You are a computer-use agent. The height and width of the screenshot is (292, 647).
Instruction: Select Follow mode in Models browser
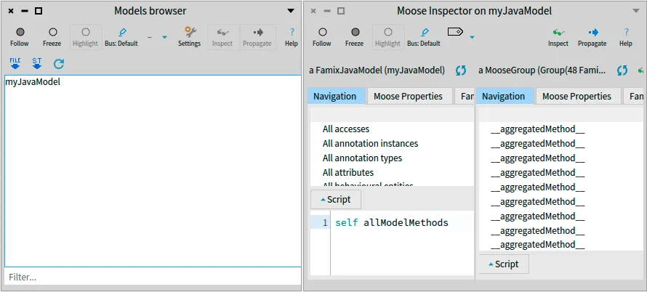click(x=20, y=37)
